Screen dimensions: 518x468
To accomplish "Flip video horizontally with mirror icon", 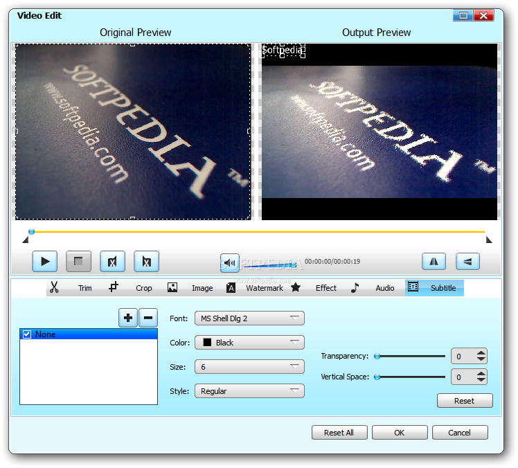I will click(x=434, y=262).
